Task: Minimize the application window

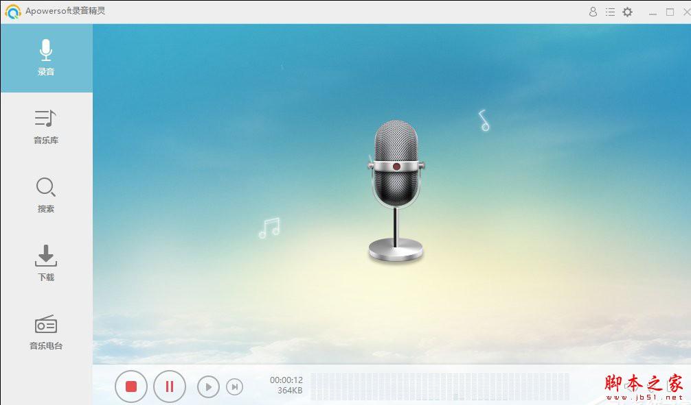Action: tap(653, 12)
